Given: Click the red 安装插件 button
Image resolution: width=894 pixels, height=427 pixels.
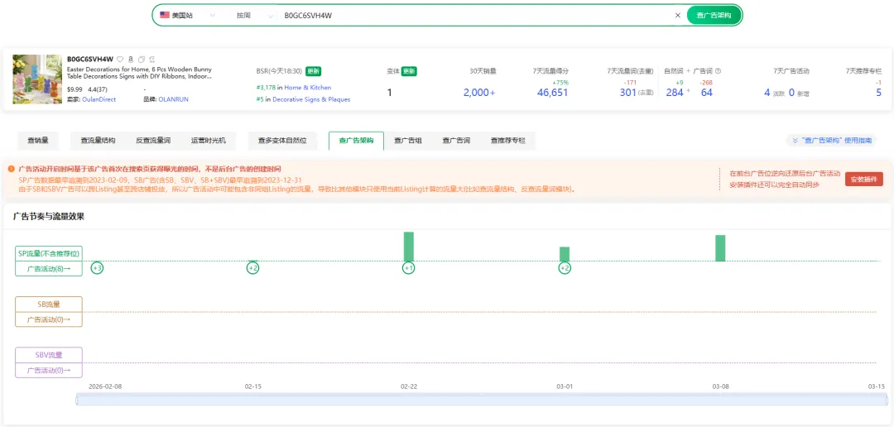Looking at the screenshot, I should pos(863,179).
